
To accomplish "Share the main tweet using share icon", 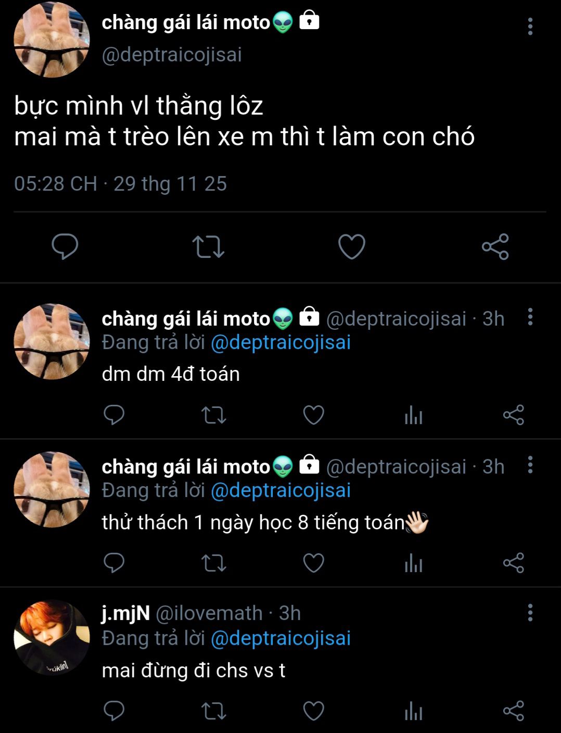I will [495, 246].
